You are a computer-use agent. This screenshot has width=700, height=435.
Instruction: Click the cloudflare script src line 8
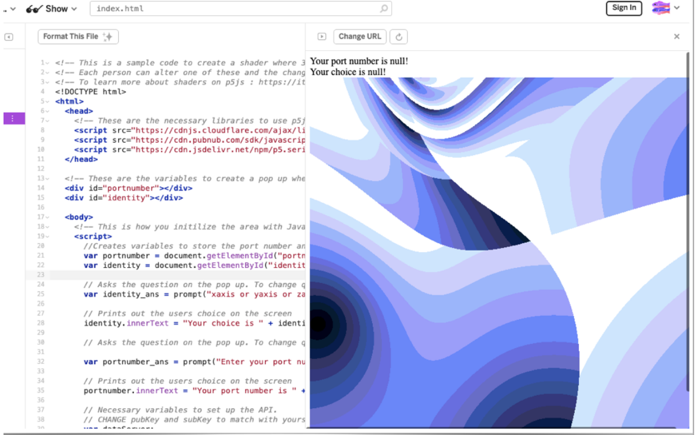pos(190,130)
